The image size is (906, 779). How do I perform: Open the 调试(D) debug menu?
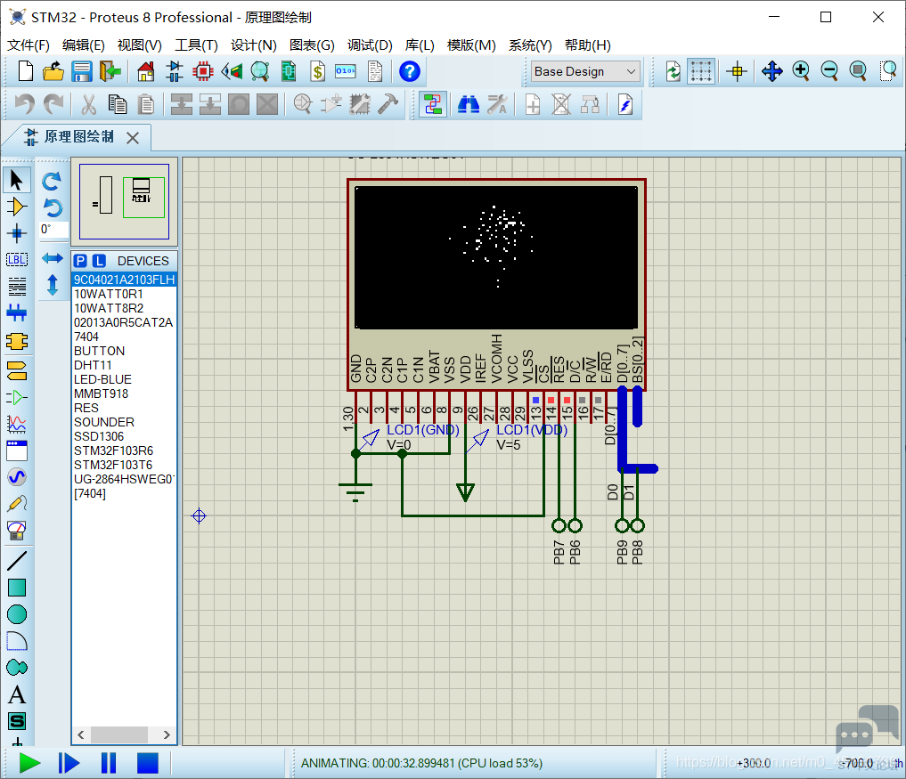pyautogui.click(x=370, y=45)
